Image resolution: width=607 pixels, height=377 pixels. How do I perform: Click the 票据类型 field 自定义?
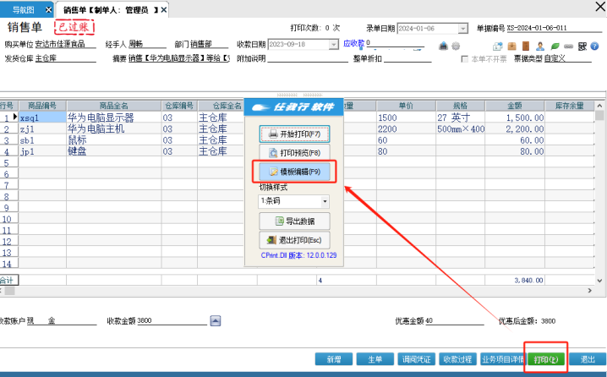tap(567, 58)
